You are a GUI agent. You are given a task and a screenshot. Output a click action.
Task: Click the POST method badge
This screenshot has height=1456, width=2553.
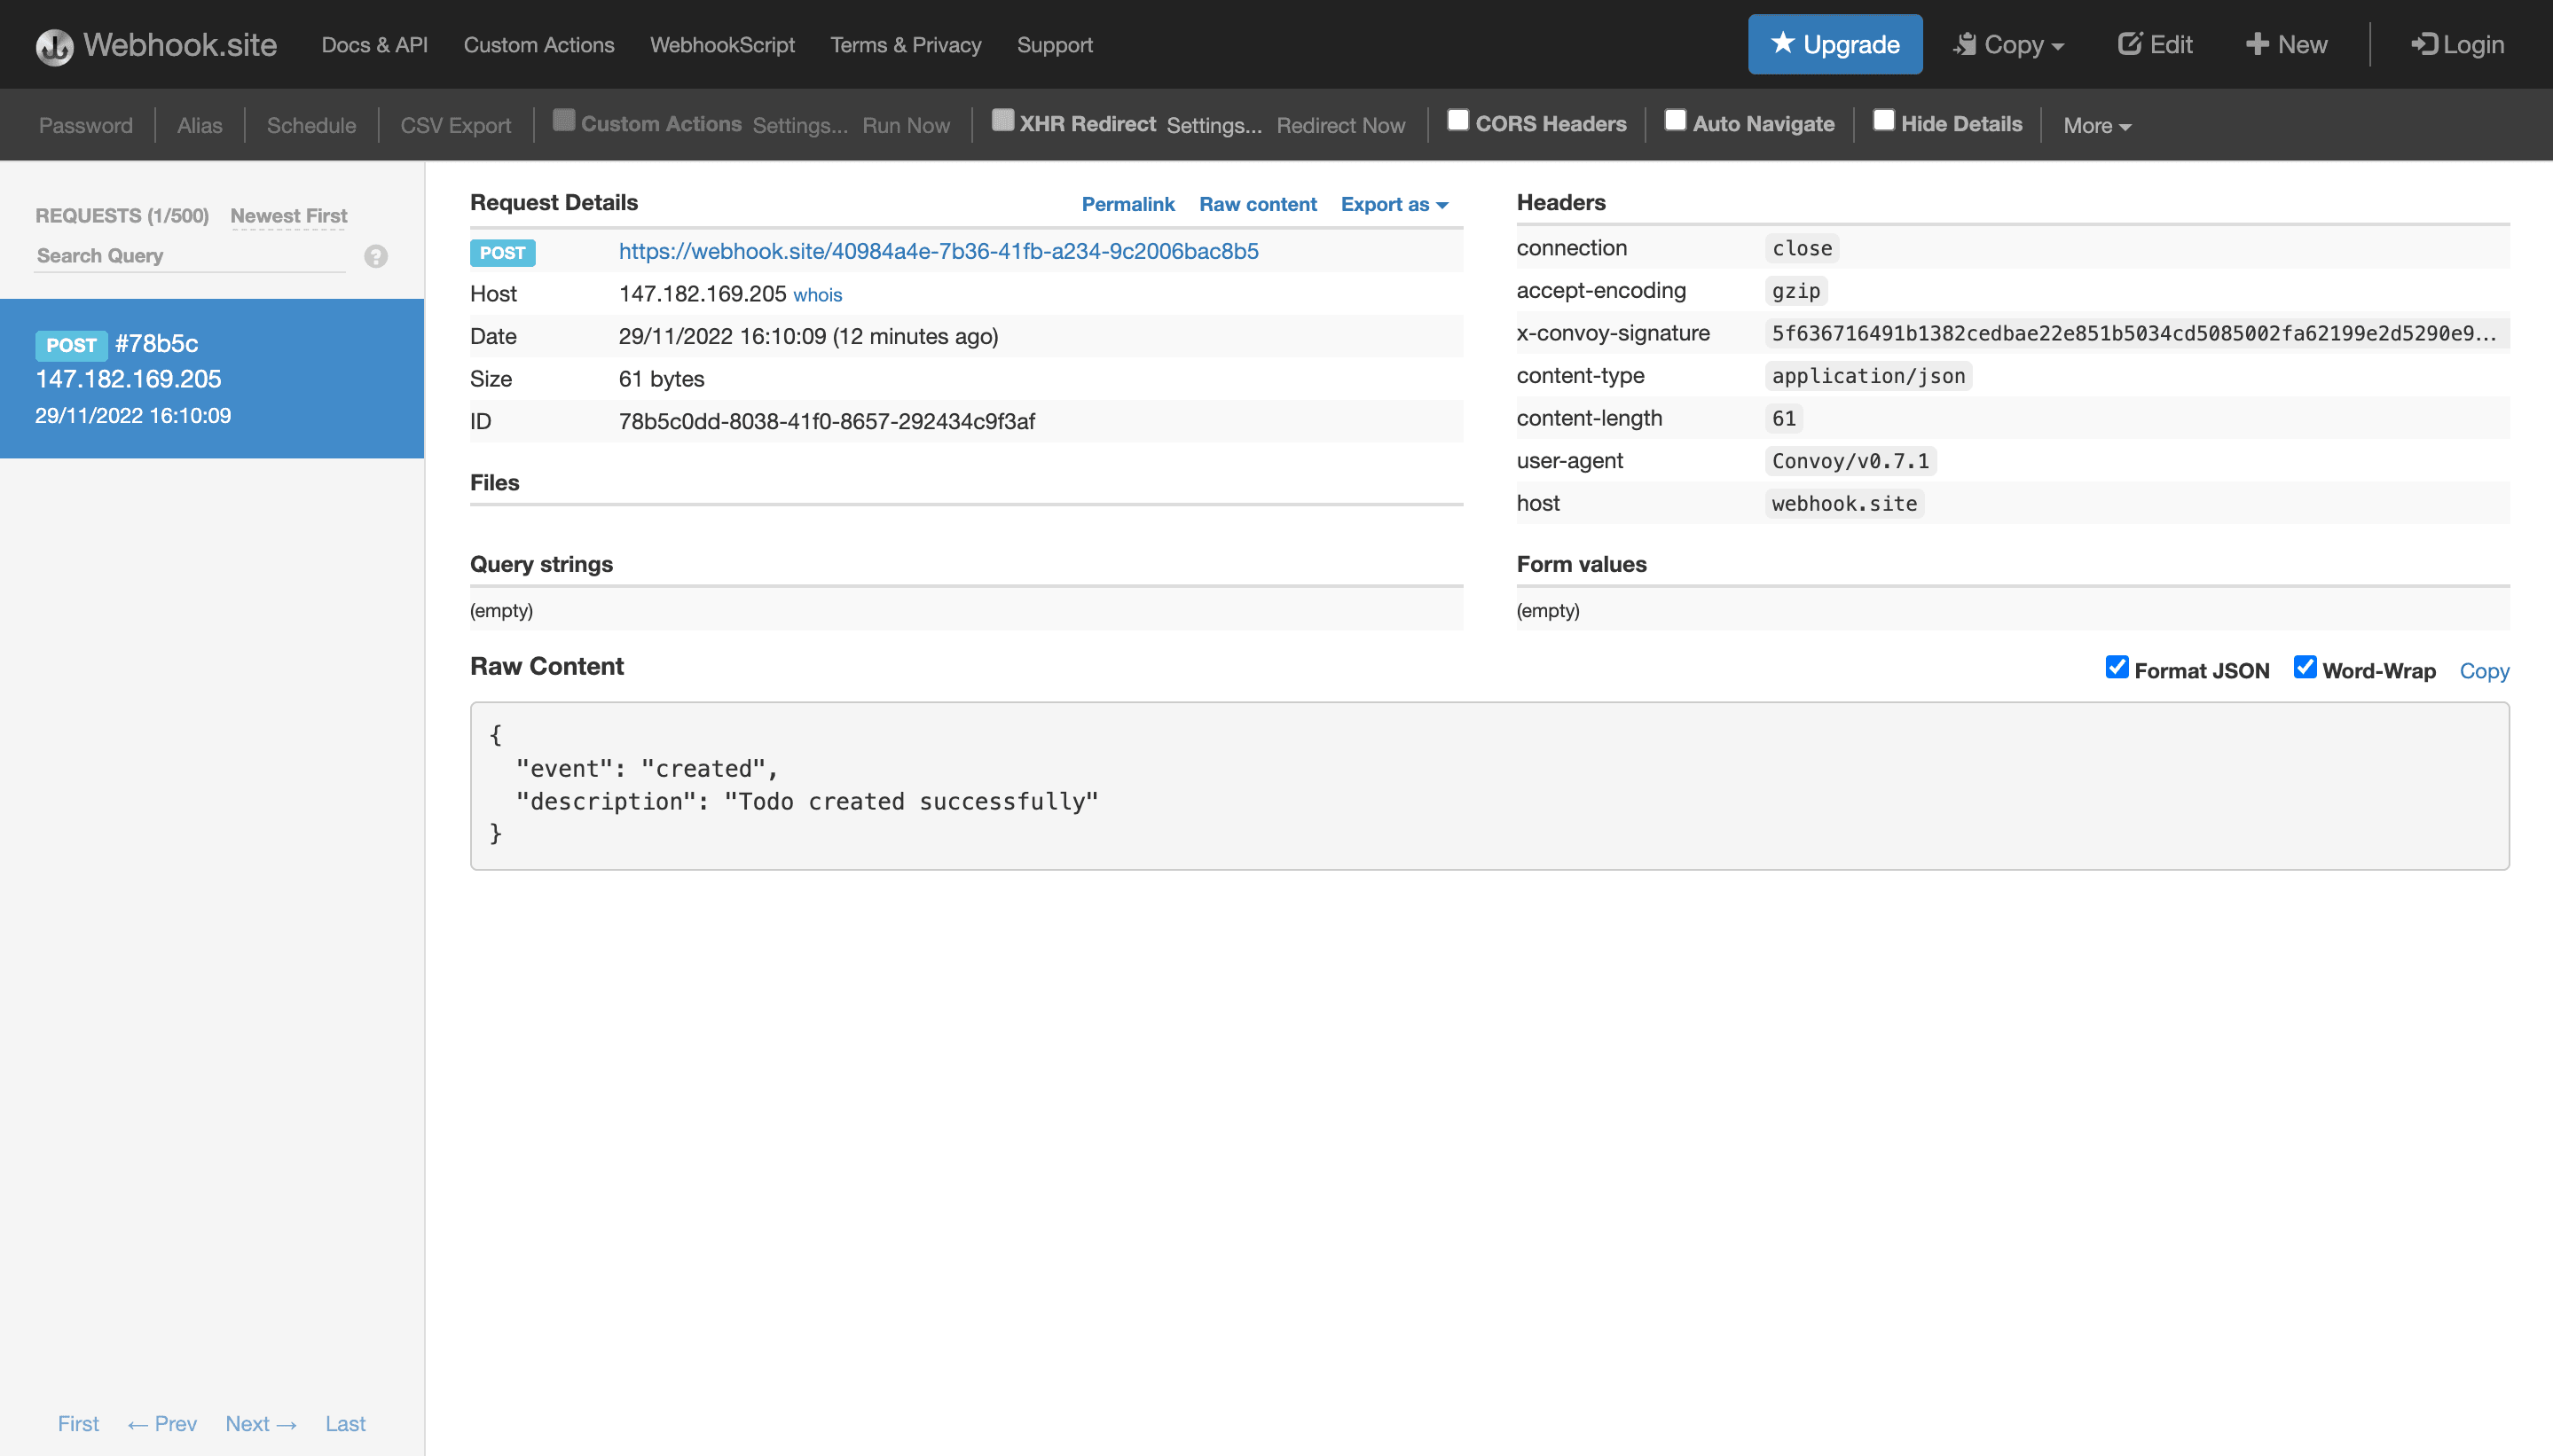click(502, 252)
